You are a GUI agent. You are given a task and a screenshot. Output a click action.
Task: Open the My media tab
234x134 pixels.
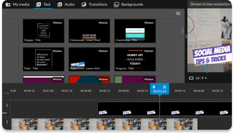tap(17, 4)
